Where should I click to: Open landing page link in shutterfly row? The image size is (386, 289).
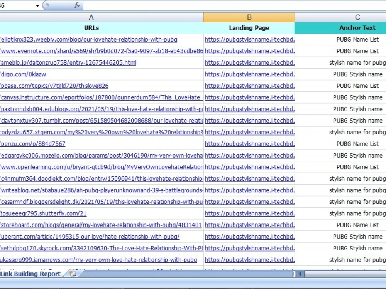tap(250, 213)
